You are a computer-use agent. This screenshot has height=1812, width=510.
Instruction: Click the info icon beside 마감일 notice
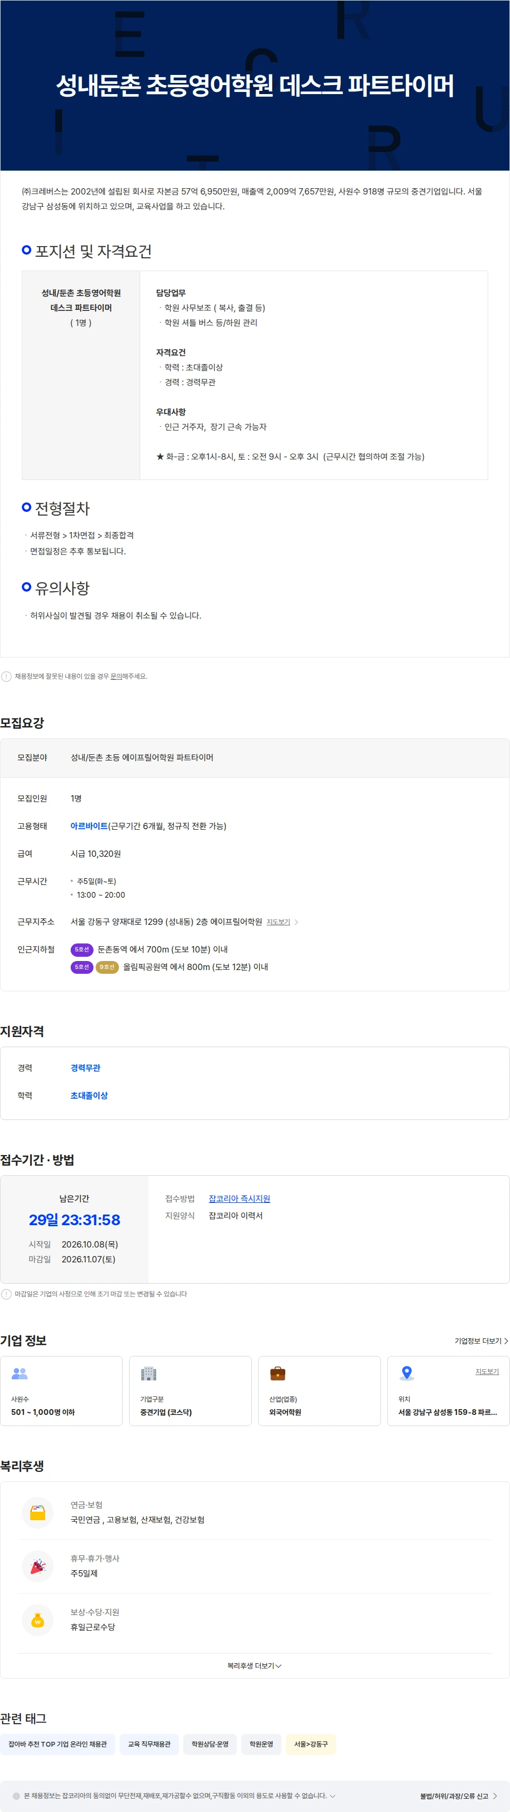(6, 1294)
